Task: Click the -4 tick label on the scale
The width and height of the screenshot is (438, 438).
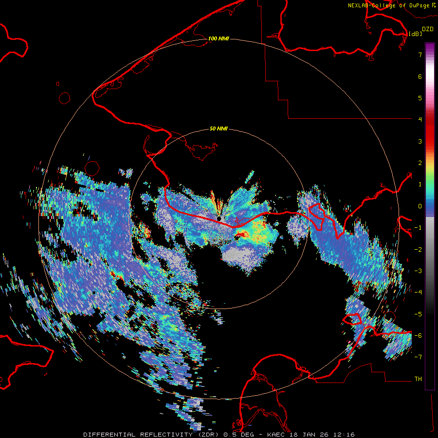Action: pos(418,292)
